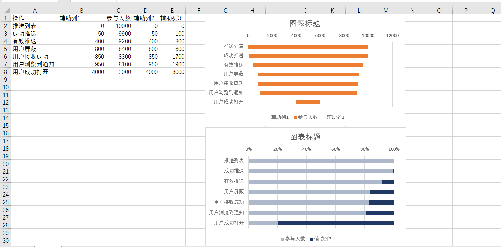Select cell A5 用户屏蔽 in the table
This screenshot has height=247, width=501.
(35, 49)
